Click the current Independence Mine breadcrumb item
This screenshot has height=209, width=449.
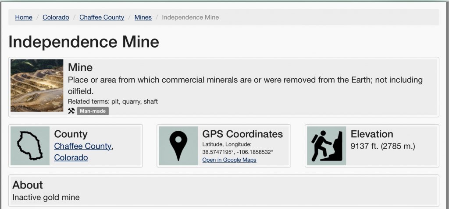pyautogui.click(x=190, y=17)
